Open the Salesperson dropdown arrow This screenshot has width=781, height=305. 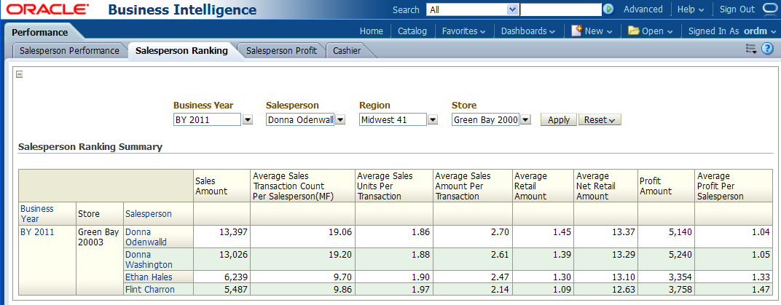[x=340, y=120]
